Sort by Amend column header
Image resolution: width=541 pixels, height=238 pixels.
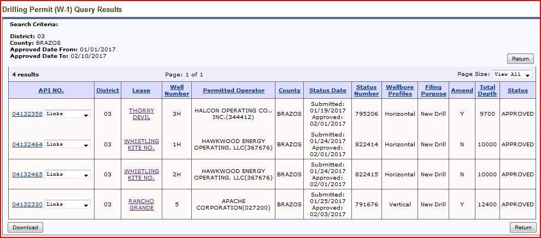tap(462, 91)
